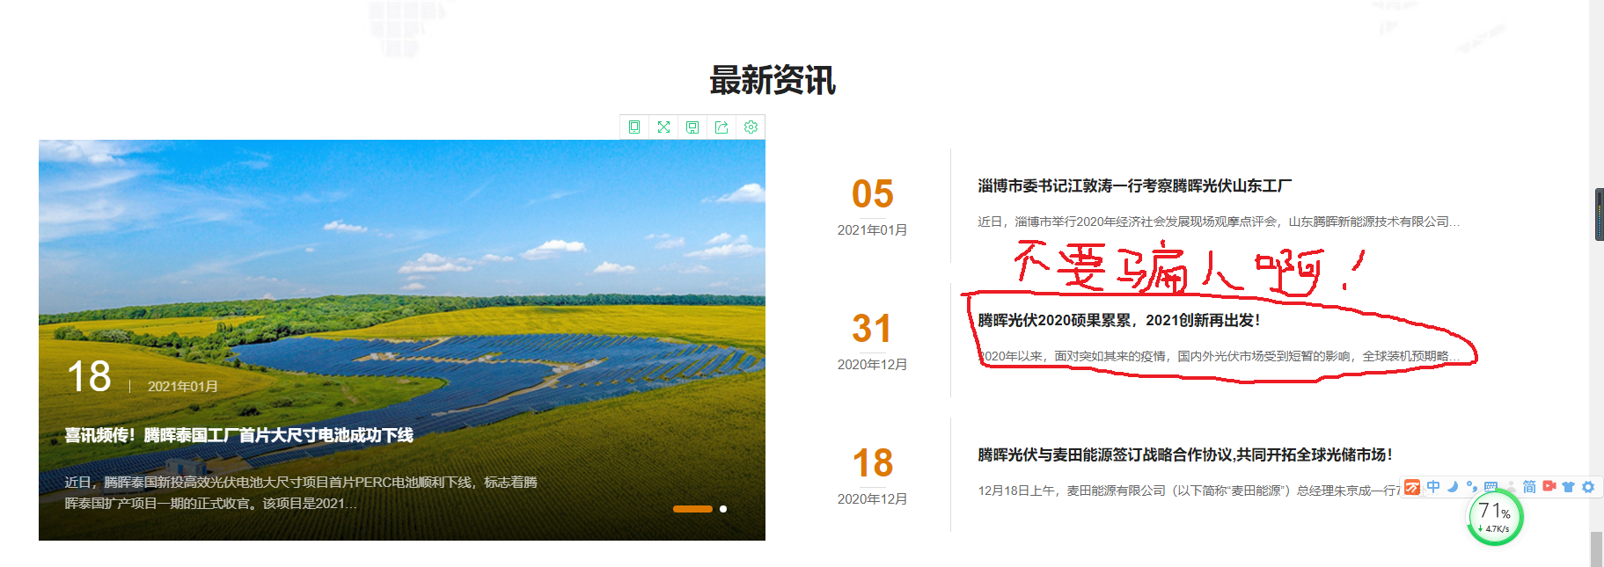The width and height of the screenshot is (1604, 567).
Task: Select the active orange carousel indicator
Action: 692,509
